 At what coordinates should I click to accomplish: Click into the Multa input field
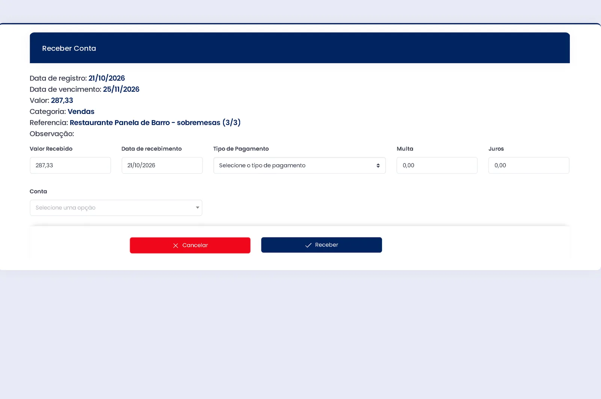(x=437, y=165)
